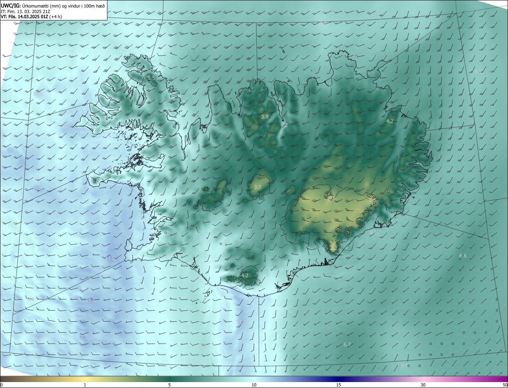This screenshot has width=508, height=388.
Task: Click the yellow band of the color scale
Action: click(x=85, y=379)
